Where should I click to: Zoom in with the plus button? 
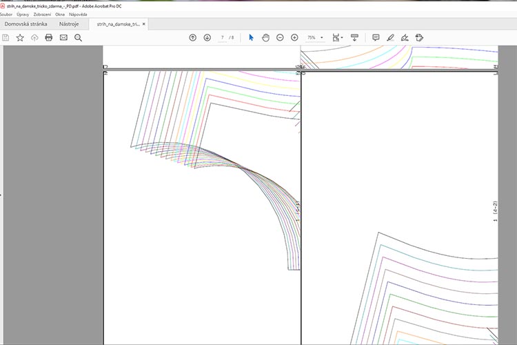coord(294,37)
